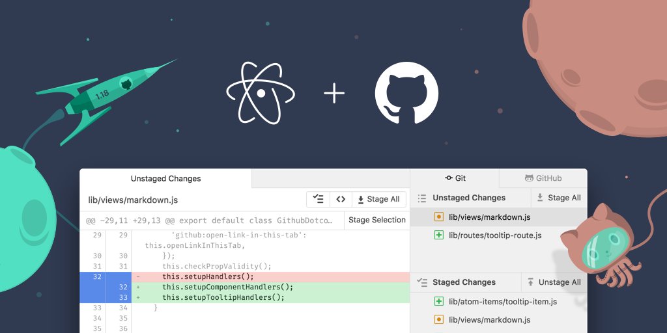Click the list icon beside Unstaged Changes header
667x333 pixels.
(x=422, y=198)
